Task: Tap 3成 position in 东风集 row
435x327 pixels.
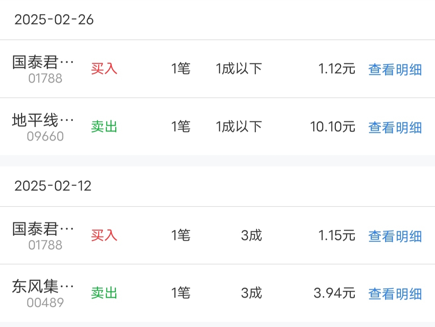Action: pyautogui.click(x=251, y=293)
